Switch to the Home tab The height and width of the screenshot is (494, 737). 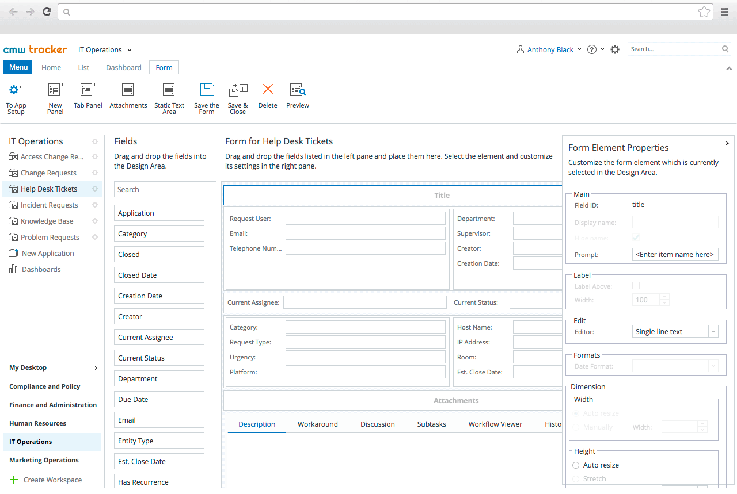[x=51, y=67]
